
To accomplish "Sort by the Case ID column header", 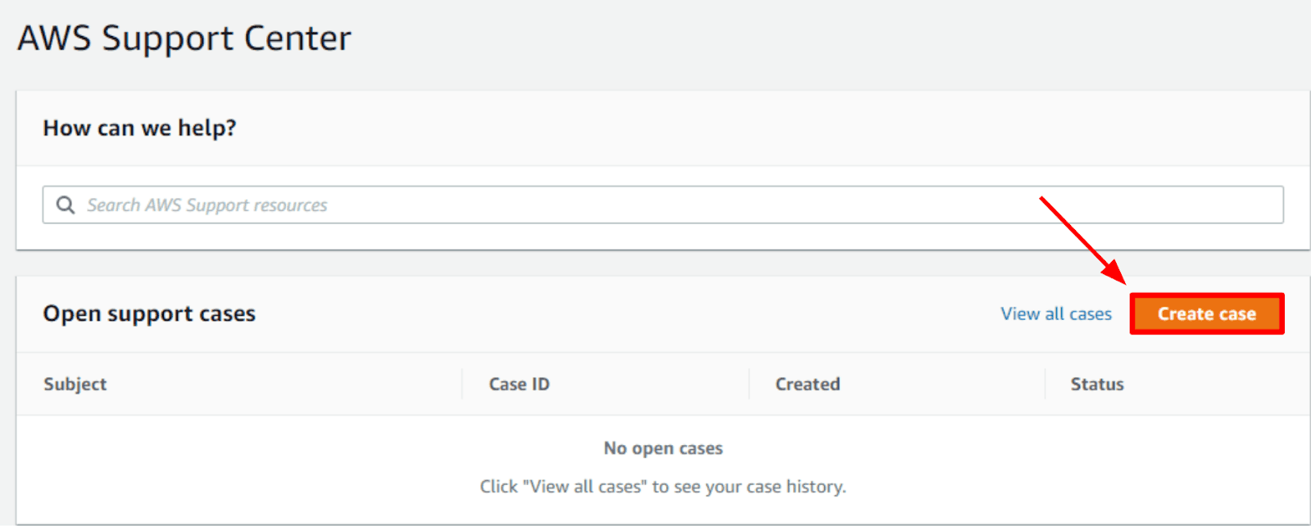I will pyautogui.click(x=519, y=384).
